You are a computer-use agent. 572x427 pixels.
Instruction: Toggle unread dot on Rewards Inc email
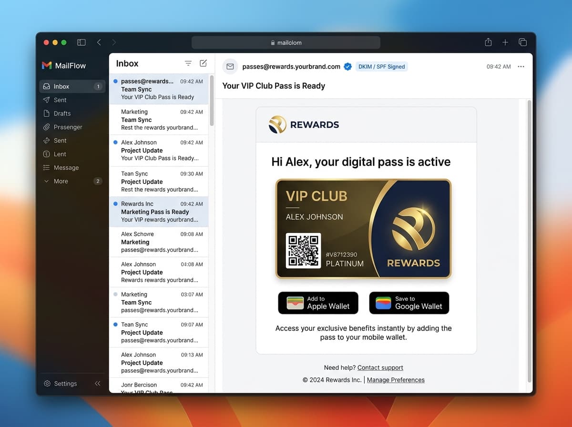pos(116,204)
